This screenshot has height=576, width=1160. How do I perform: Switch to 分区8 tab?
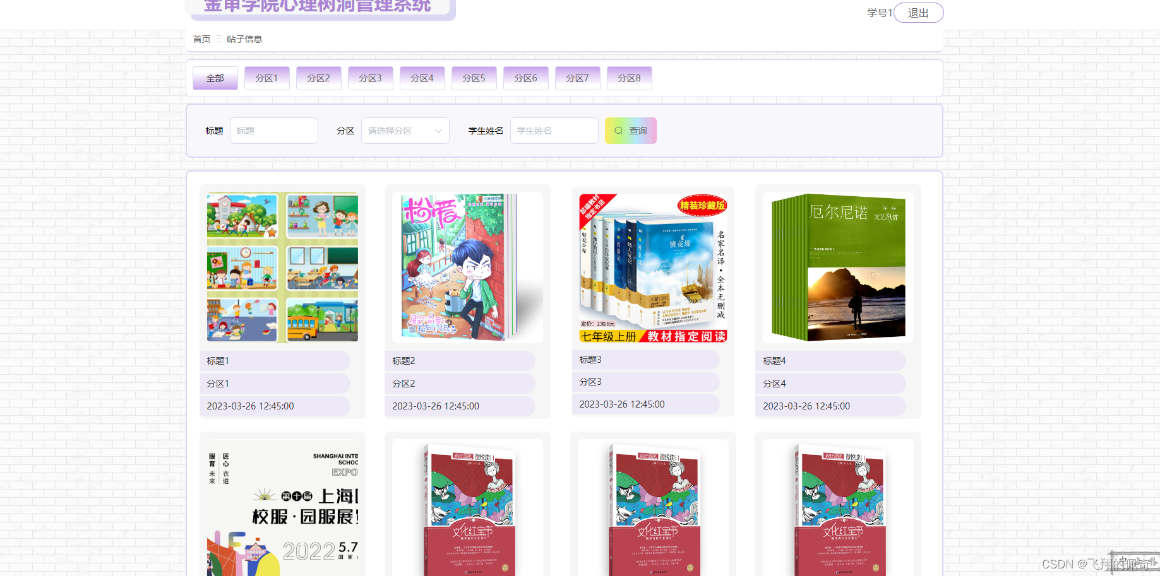click(629, 78)
